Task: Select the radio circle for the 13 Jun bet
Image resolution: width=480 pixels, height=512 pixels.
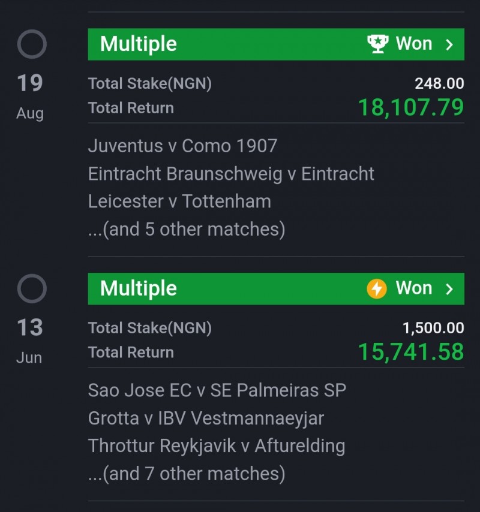Action: click(x=32, y=288)
